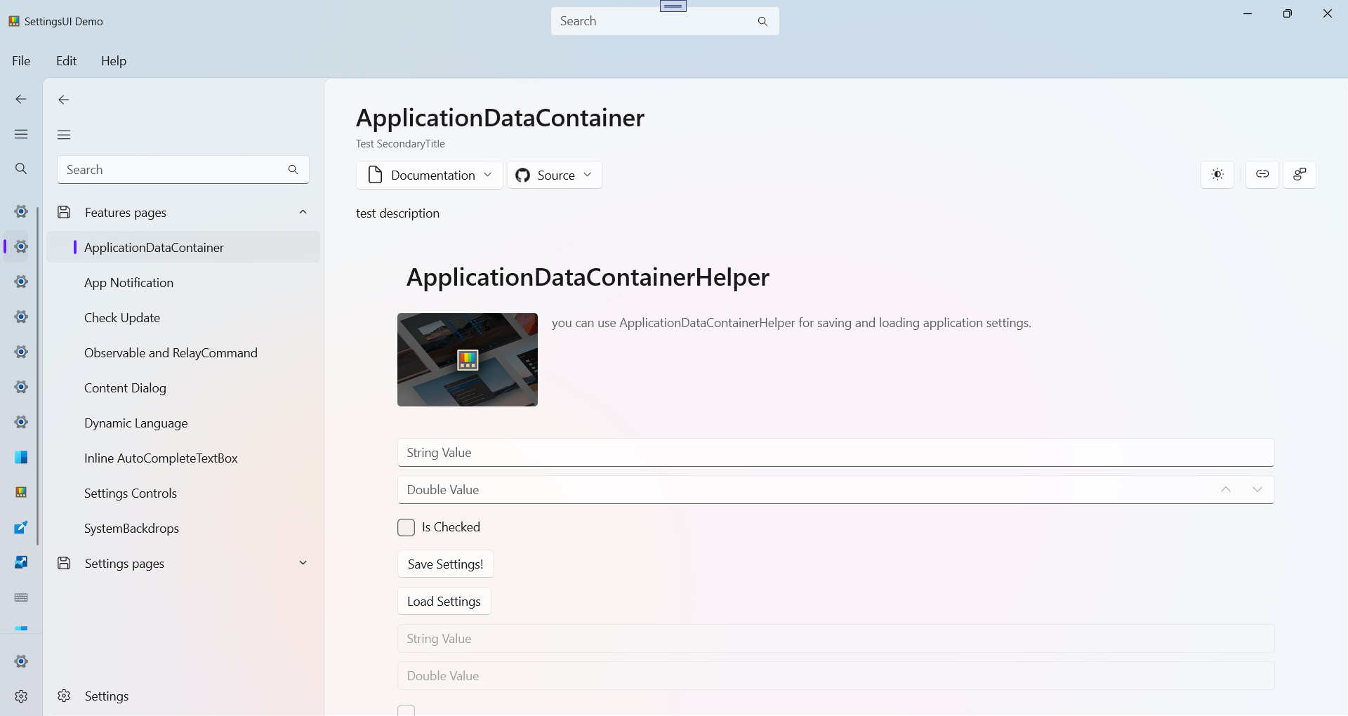Toggle the hamburger menu in the compact sidebar strip
Viewport: 1348px width, 716px height.
click(21, 134)
